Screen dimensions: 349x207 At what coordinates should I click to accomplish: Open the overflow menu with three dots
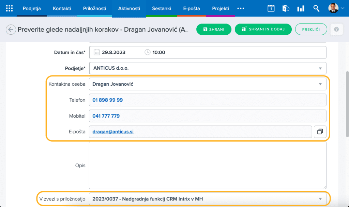[x=241, y=8]
